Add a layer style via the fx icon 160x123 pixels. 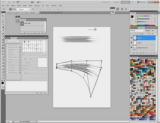tap(137, 53)
